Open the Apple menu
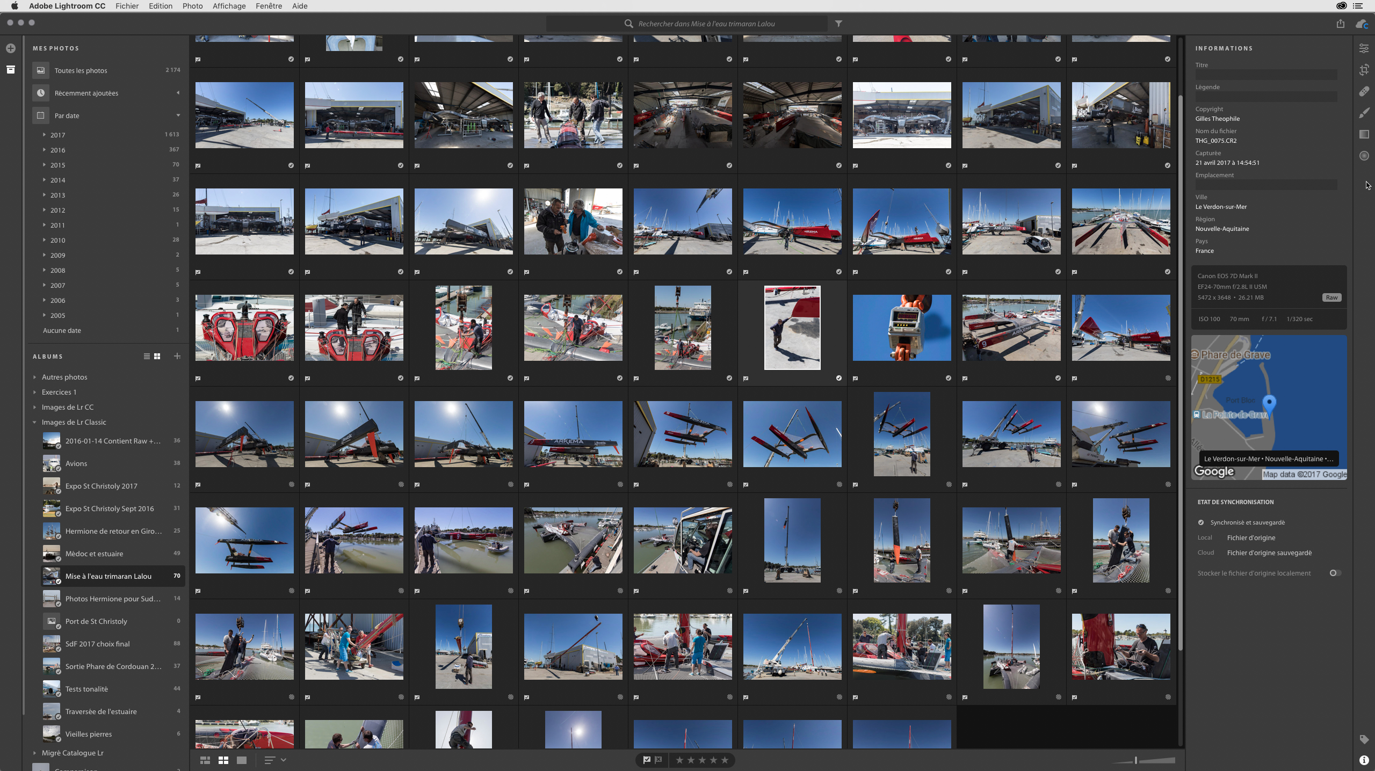This screenshot has height=771, width=1375. click(x=15, y=6)
